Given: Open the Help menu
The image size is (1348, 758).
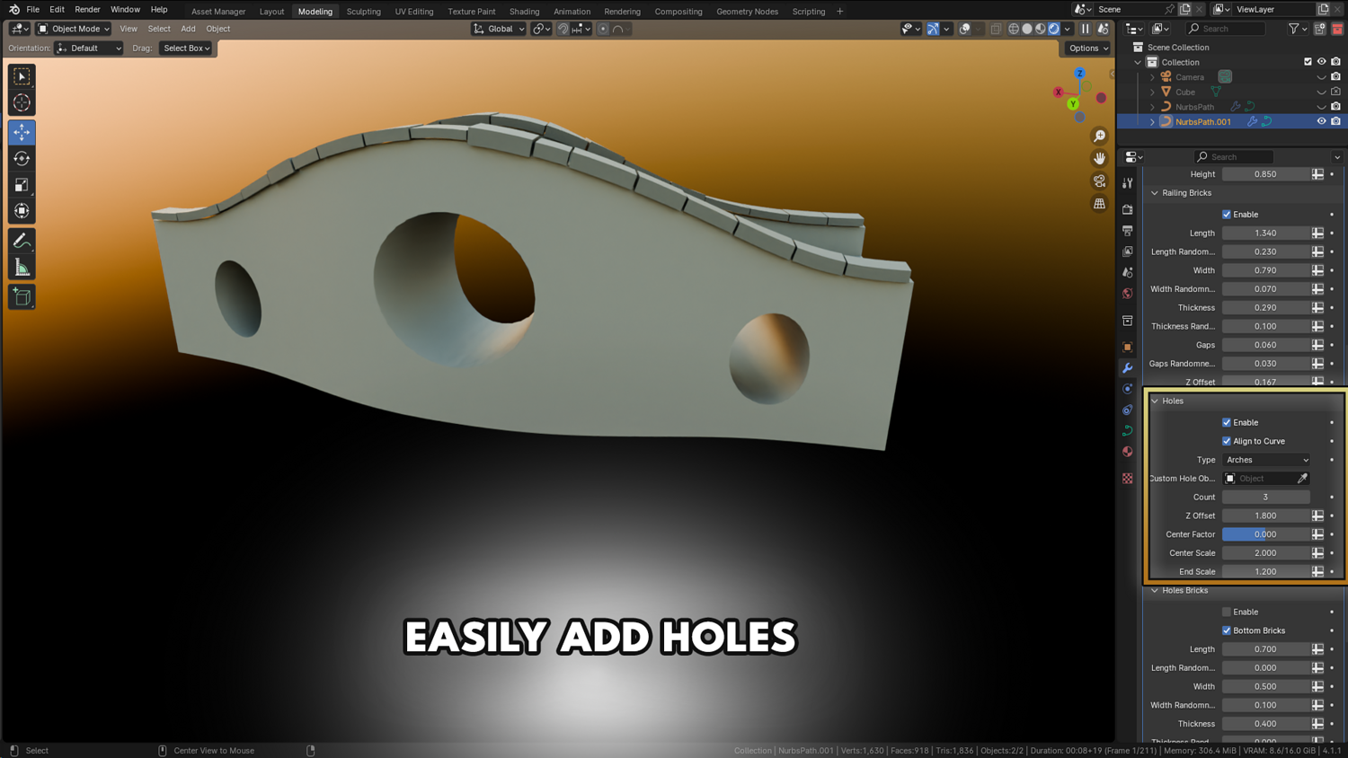Looking at the screenshot, I should (159, 10).
